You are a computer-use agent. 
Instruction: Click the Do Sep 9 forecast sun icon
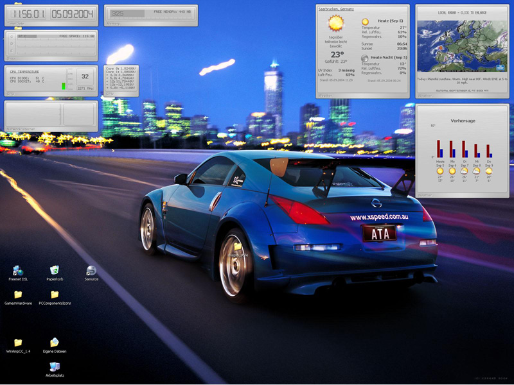[x=489, y=171]
